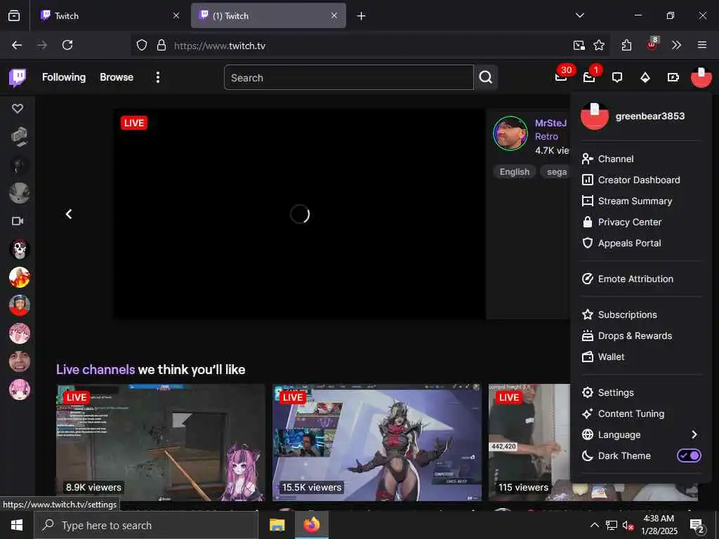
Task: Open Firefox hamburger application menu
Action: click(702, 45)
